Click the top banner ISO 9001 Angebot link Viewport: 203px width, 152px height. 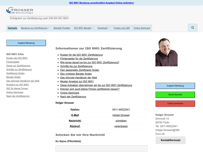101,3
